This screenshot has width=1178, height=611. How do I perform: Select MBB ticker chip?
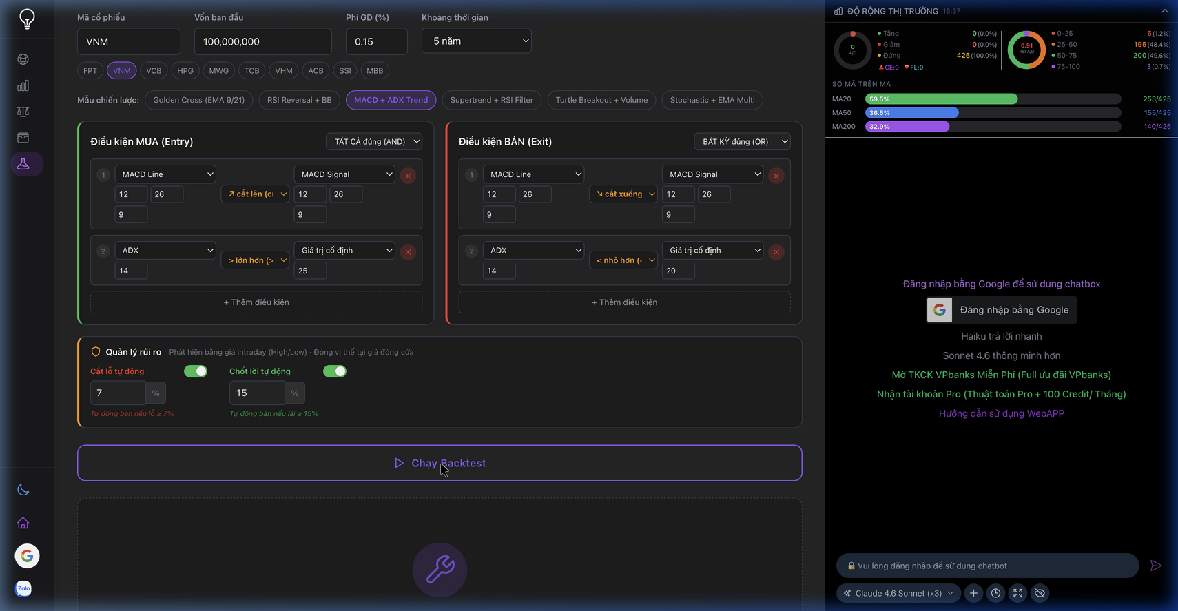pyautogui.click(x=375, y=70)
